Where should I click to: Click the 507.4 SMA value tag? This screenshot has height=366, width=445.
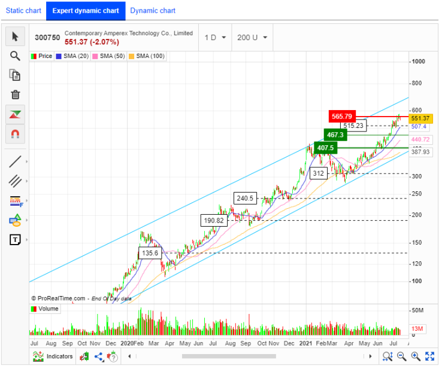419,127
